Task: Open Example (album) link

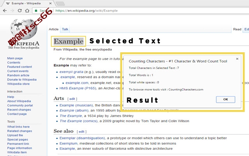Action: [74, 110]
